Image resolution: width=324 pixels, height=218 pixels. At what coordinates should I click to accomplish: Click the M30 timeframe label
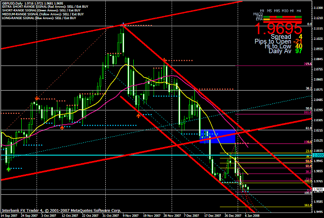pos(285,11)
